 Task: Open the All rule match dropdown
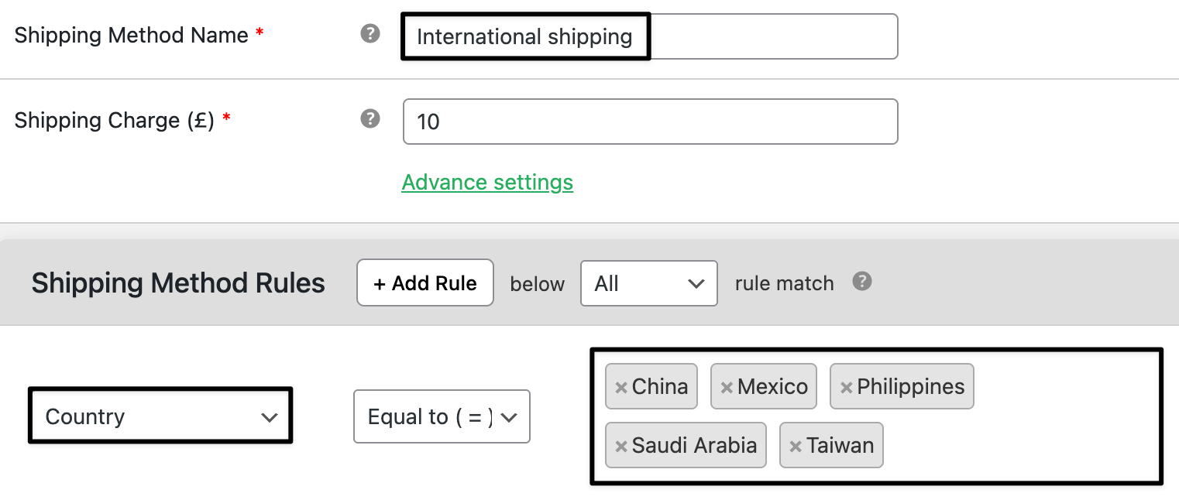[x=648, y=283]
